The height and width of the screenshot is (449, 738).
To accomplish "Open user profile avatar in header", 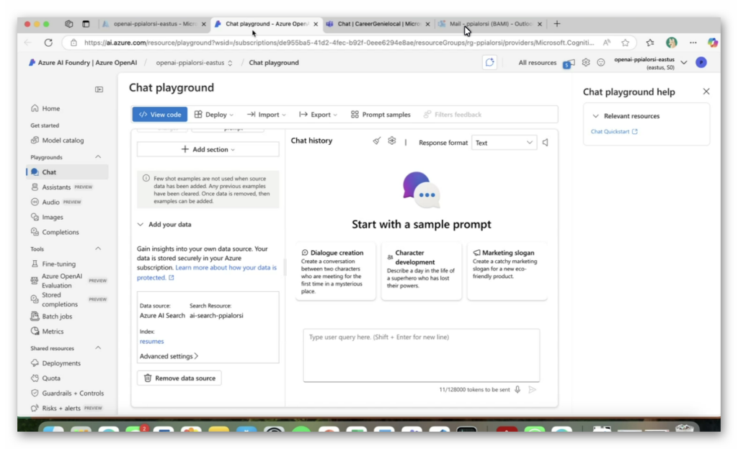I will pyautogui.click(x=701, y=62).
